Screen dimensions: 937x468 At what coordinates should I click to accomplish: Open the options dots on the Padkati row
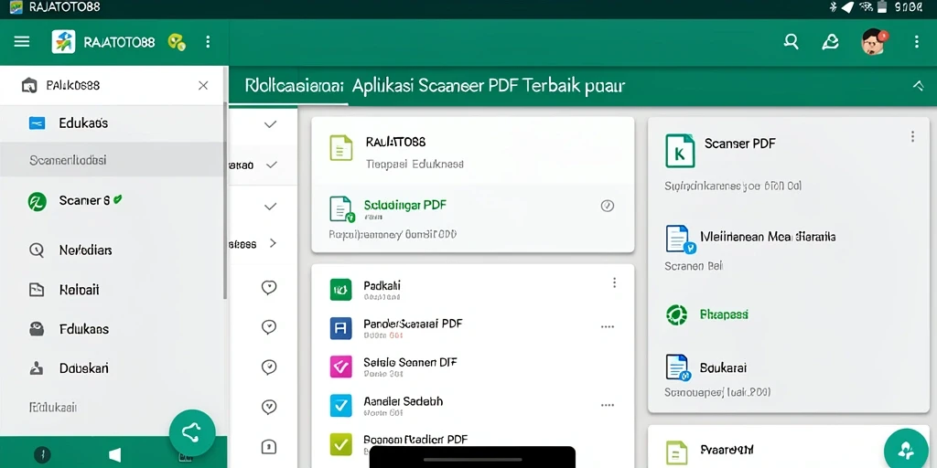pyautogui.click(x=614, y=283)
